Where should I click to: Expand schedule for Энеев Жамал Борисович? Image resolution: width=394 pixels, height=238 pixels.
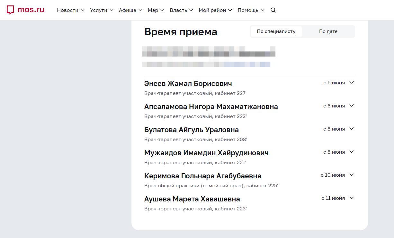coord(351,82)
